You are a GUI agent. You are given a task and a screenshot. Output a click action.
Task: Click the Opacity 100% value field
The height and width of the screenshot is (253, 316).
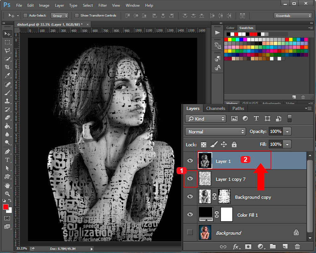[x=275, y=132]
